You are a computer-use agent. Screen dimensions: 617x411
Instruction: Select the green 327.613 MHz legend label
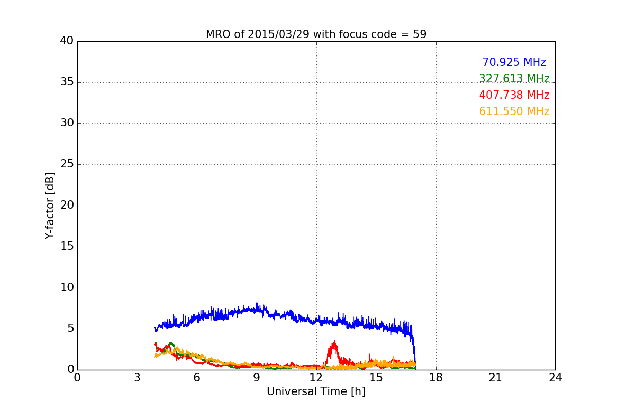coord(514,79)
